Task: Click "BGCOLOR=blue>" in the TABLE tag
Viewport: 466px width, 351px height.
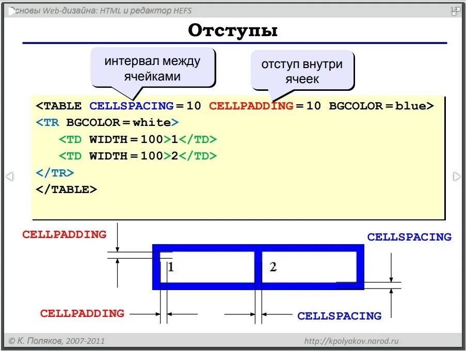Action: click(381, 106)
